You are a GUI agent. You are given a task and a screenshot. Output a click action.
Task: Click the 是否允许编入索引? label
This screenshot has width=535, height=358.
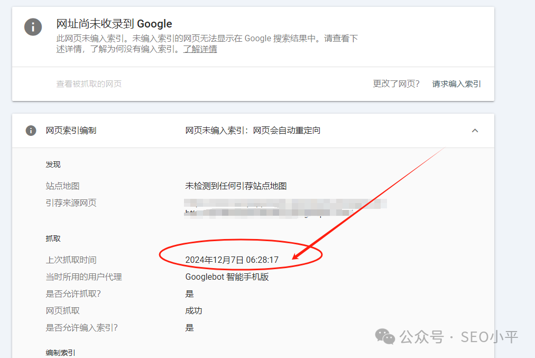click(81, 328)
